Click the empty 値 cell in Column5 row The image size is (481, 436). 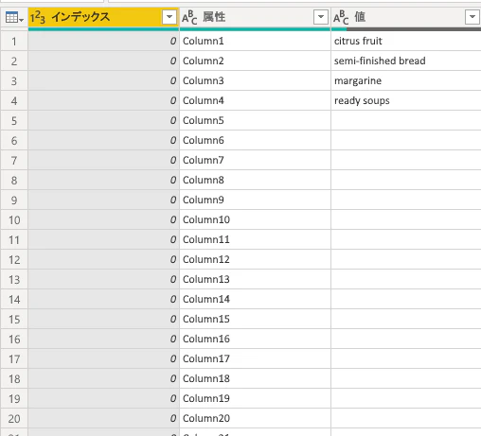coord(406,120)
